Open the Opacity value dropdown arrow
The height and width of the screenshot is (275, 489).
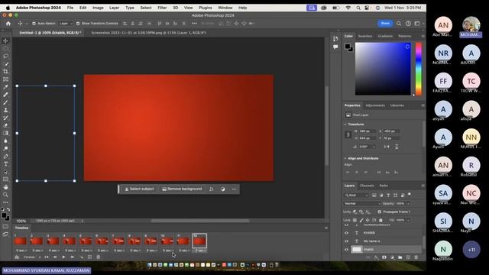[408, 204]
